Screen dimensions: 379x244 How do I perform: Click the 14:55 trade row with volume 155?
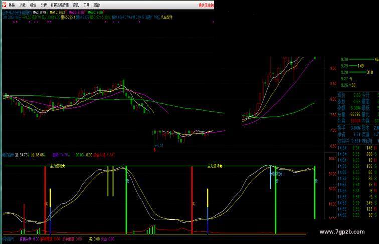tap(358, 166)
